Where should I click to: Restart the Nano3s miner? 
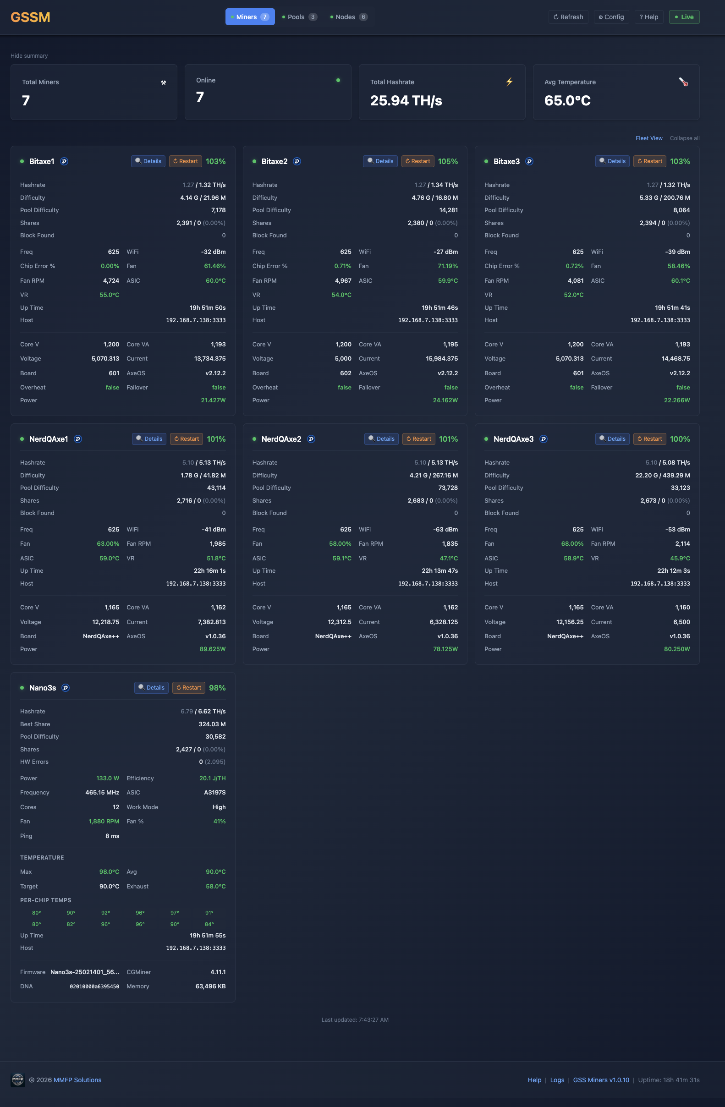pyautogui.click(x=188, y=688)
